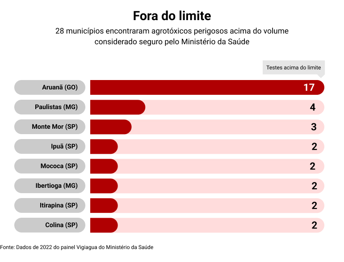This screenshot has height=262, width=344.
Task: Click the "Testes acima do limite" label
Action: 294,68
